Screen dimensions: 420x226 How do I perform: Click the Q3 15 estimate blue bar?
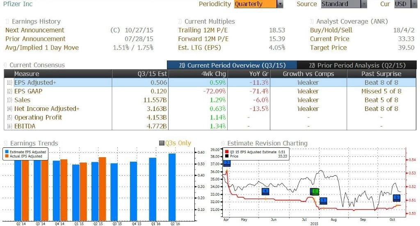114,192
